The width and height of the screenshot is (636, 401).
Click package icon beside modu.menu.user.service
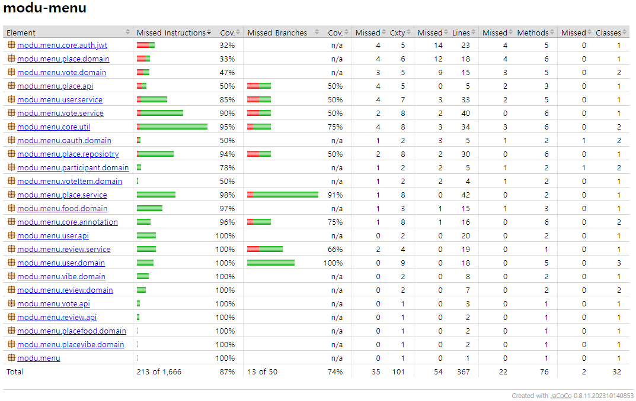tap(11, 99)
